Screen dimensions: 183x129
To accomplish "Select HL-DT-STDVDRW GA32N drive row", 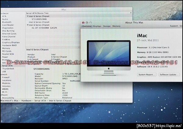I will 44,28.
